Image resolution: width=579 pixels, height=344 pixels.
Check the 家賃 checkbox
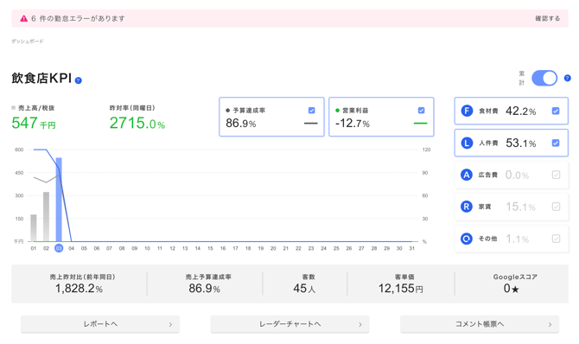557,207
